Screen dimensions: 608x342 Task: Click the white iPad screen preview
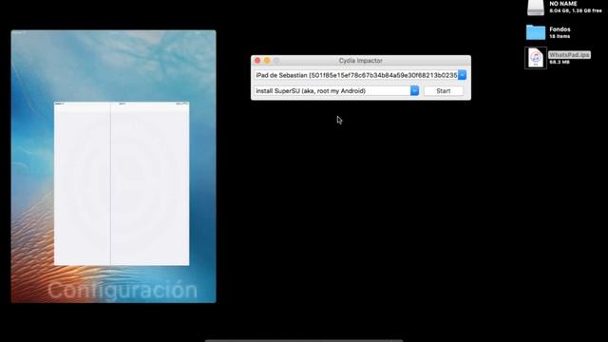click(x=122, y=183)
